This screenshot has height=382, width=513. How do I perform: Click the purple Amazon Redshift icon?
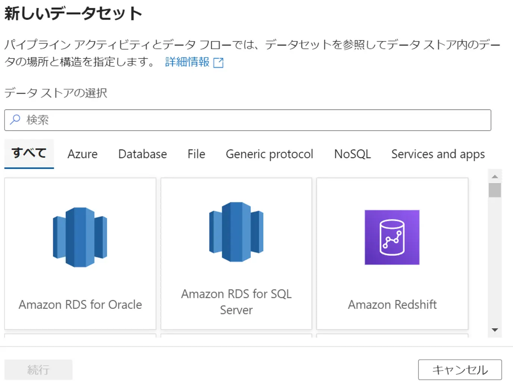click(x=392, y=237)
